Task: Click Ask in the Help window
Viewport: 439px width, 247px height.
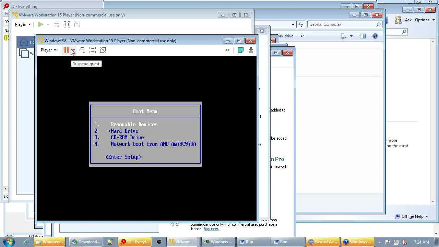Action: (x=408, y=20)
